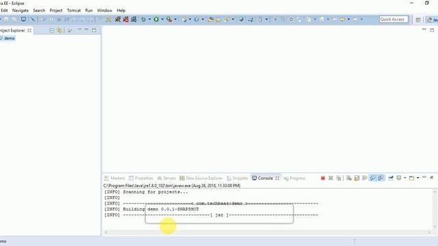Click Remove All Terminated Launches double-X icon
Viewport: 438px width, 246px height.
[x=339, y=178]
